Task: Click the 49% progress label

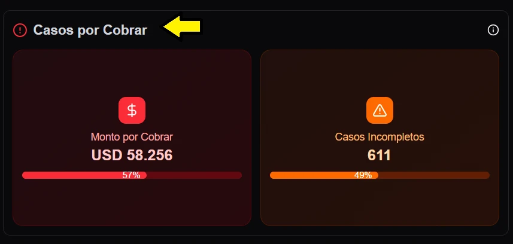Action: click(x=363, y=175)
